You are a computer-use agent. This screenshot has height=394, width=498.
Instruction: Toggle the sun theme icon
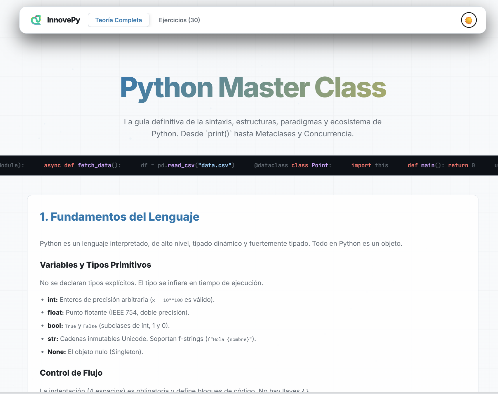[468, 20]
